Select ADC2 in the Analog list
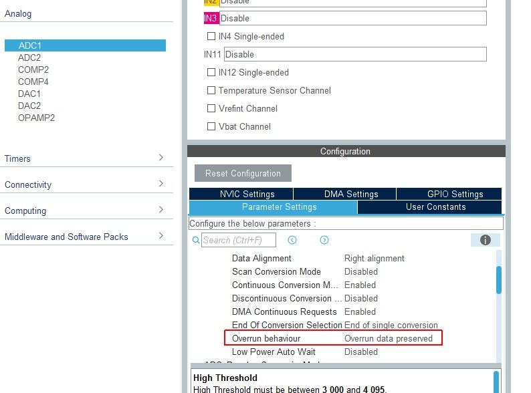Viewport: 531px width, 393px height. [29, 58]
